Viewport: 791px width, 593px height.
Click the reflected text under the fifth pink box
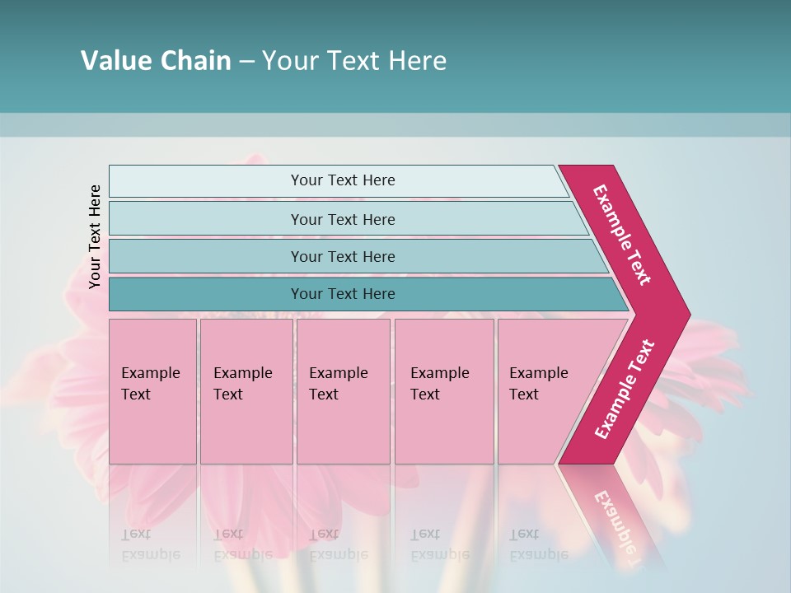(538, 544)
